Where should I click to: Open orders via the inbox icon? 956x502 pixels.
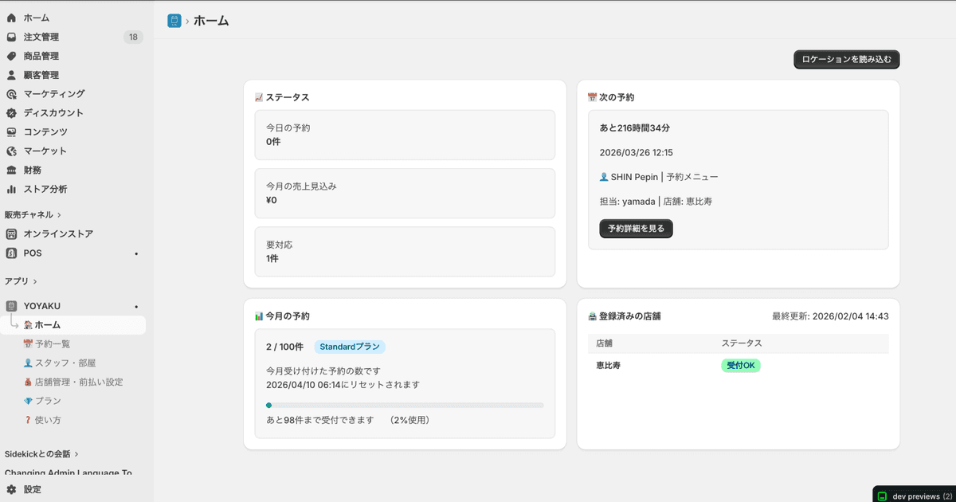pyautogui.click(x=11, y=37)
